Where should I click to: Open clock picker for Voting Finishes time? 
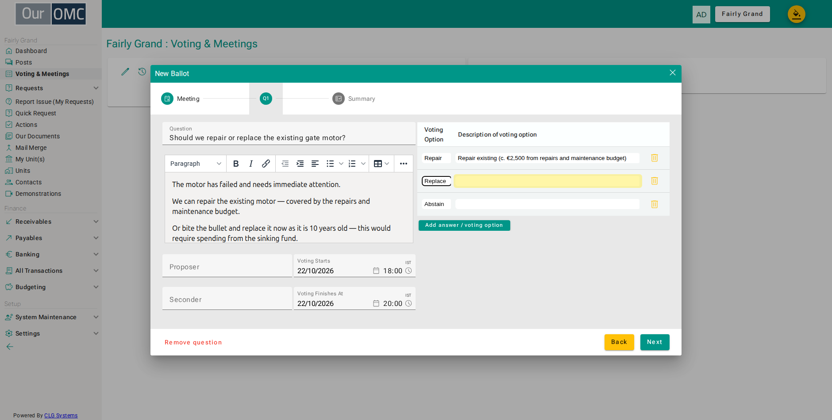pos(408,303)
